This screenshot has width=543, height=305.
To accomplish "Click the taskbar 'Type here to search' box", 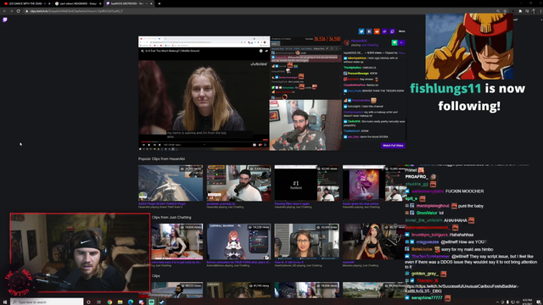I will tap(48, 302).
